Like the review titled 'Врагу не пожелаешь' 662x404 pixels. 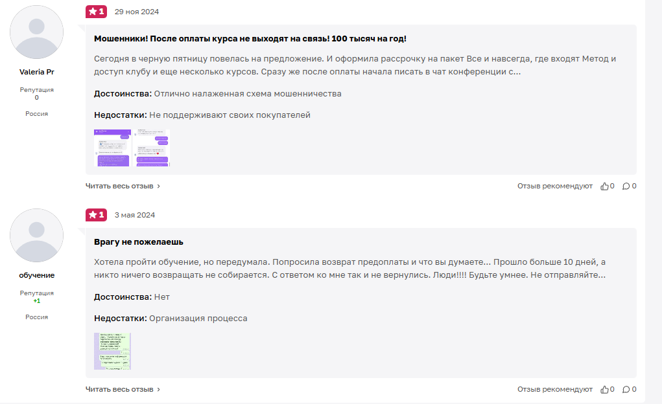(604, 390)
